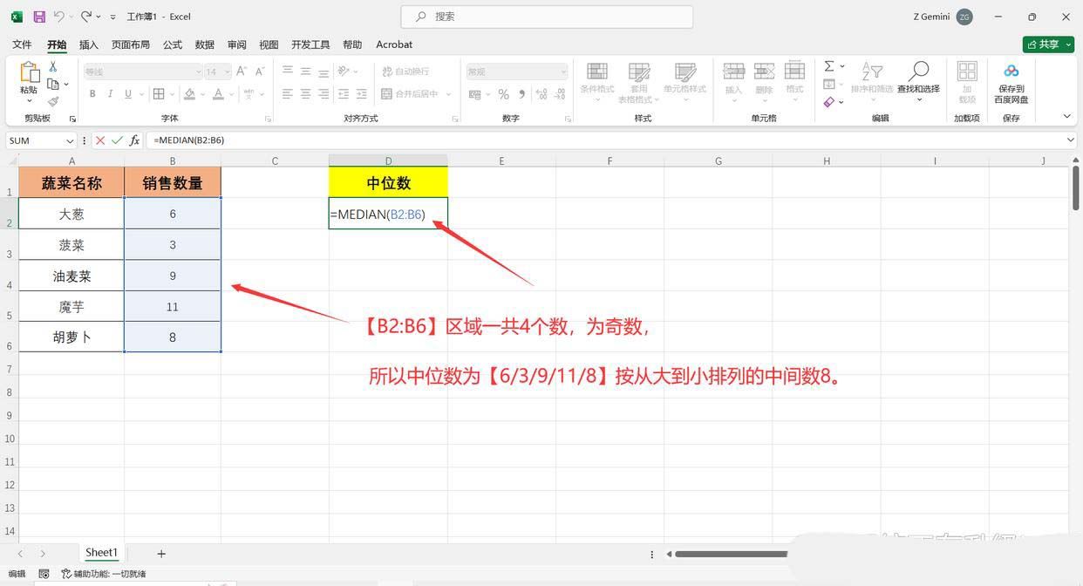Open Merge and Center dropdown arrow

click(x=448, y=94)
